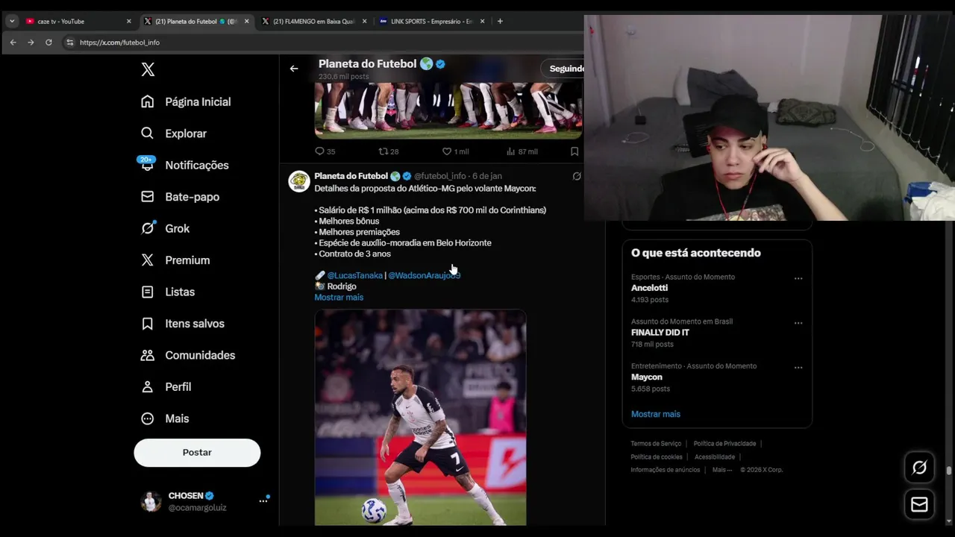This screenshot has height=537, width=955.
Task: Open the Mais menu in the sidebar
Action: point(165,418)
